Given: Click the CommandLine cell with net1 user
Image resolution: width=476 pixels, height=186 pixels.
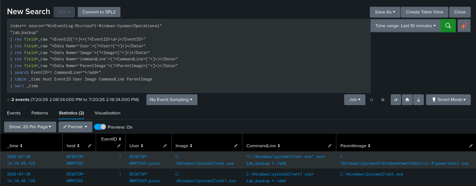Looking at the screenshot, I should (289, 177).
